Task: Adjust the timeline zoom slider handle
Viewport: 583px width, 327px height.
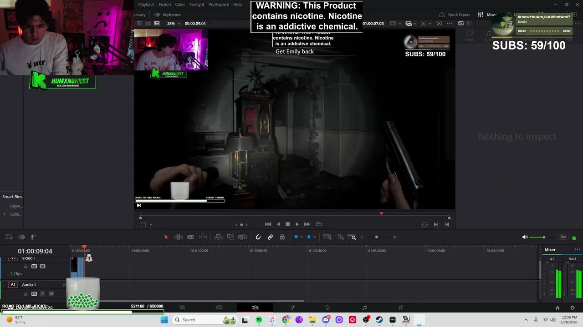Action: coord(377,237)
